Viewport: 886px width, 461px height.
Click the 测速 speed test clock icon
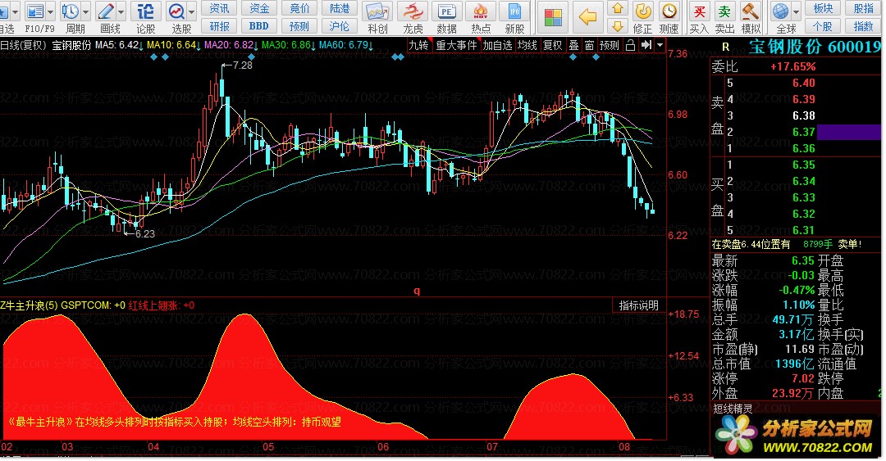[x=669, y=11]
